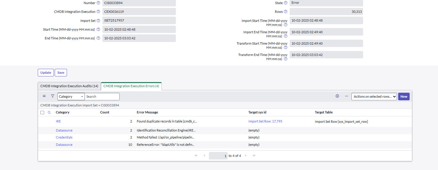Collapse the related list with minus icon
The height and width of the screenshot is (170, 438).
(346, 96)
